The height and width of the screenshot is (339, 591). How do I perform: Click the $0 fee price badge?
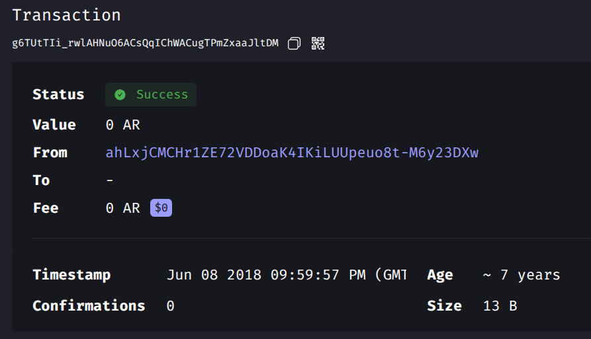pyautogui.click(x=161, y=207)
